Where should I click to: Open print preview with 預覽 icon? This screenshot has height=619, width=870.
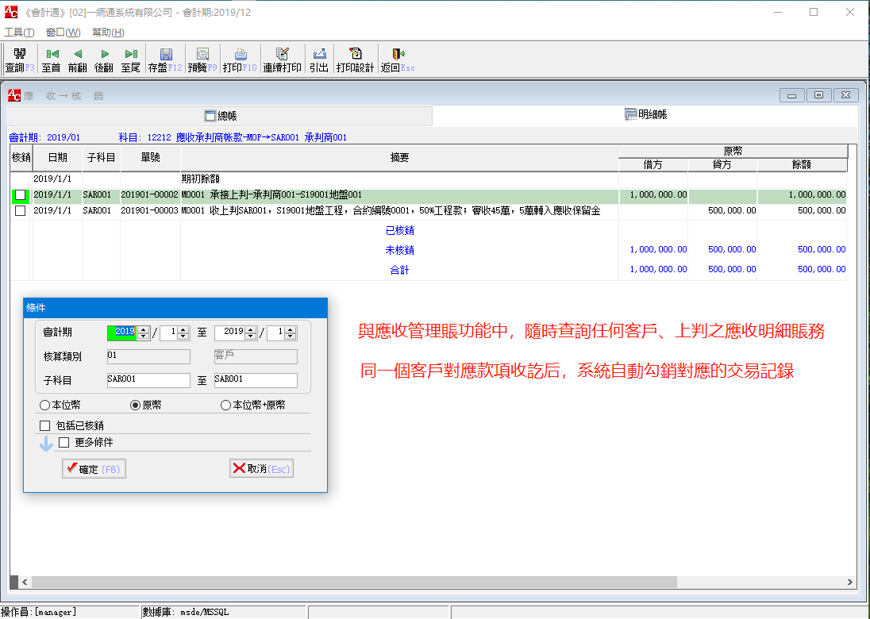[x=202, y=57]
